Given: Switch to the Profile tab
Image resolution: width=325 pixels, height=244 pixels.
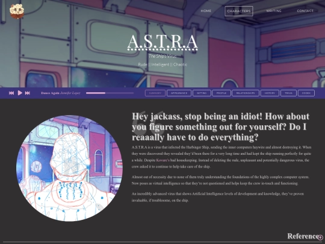Looking at the screenshot, I should point(221,93).
